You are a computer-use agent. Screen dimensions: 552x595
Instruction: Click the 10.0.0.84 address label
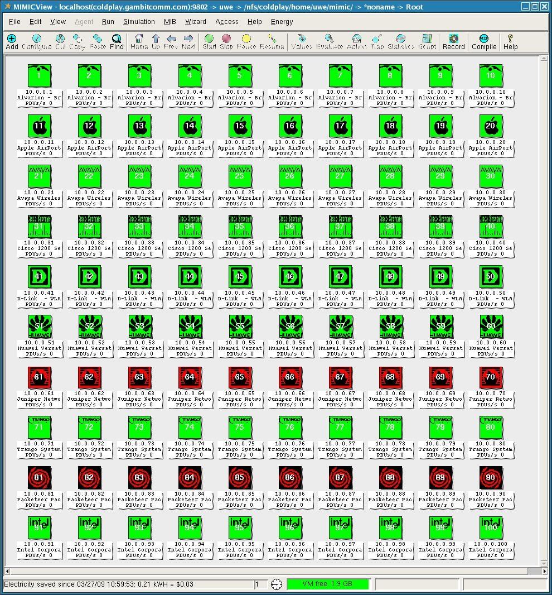pyautogui.click(x=190, y=493)
